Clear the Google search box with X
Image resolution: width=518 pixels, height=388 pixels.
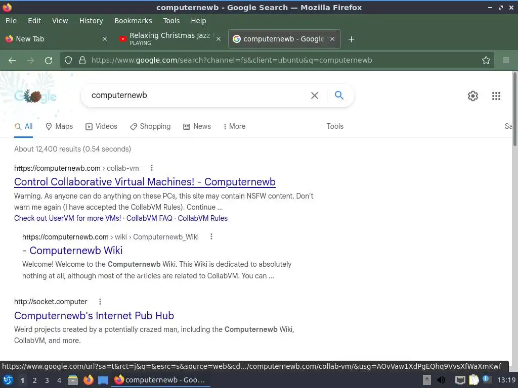pyautogui.click(x=315, y=95)
